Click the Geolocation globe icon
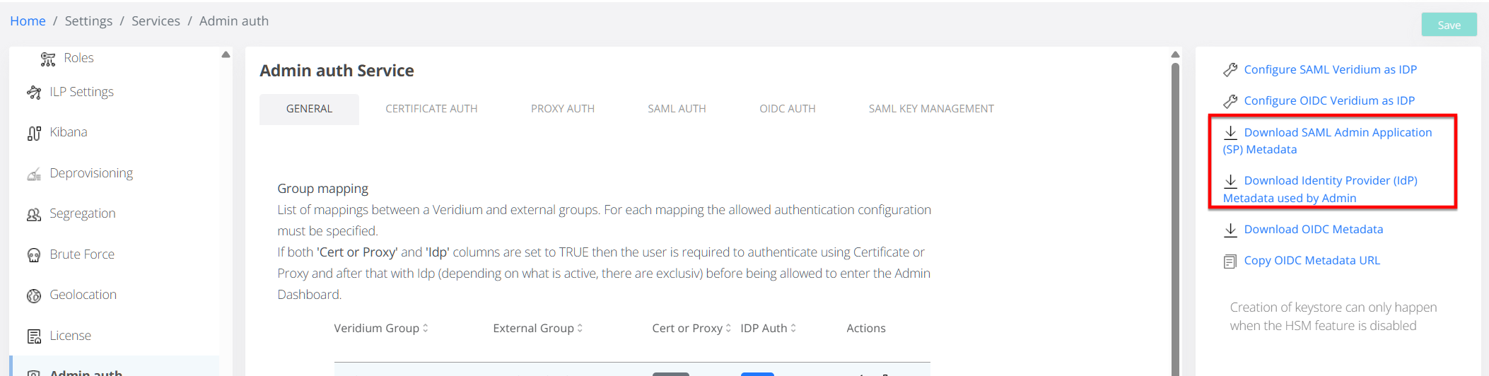The height and width of the screenshot is (376, 1489). (x=34, y=295)
